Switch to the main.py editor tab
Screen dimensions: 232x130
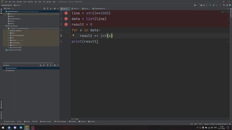coord(65,9)
